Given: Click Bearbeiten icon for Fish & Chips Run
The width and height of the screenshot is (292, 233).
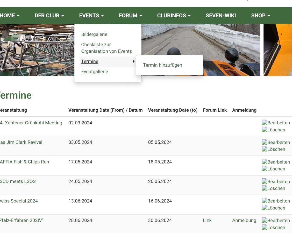Looking at the screenshot, I should click(x=276, y=162).
